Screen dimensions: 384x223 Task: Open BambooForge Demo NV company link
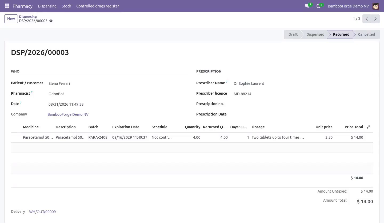tap(68, 114)
